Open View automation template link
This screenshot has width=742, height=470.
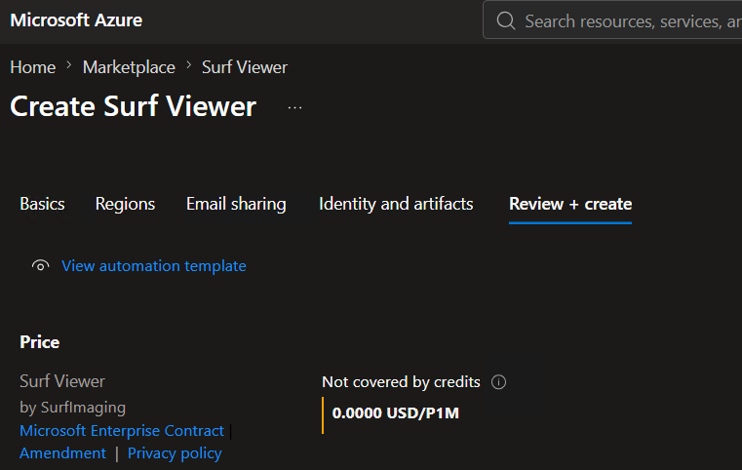pyautogui.click(x=154, y=266)
